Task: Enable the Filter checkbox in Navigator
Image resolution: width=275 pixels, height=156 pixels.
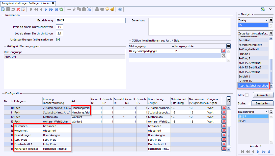Action: coord(247,95)
